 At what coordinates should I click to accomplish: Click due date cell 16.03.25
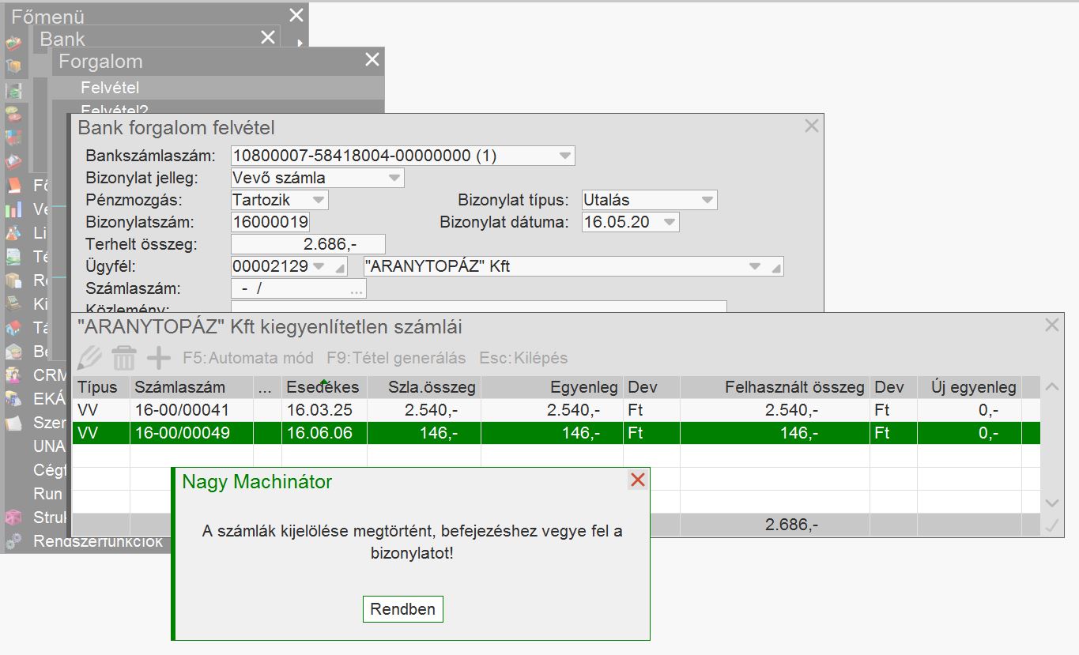click(325, 410)
